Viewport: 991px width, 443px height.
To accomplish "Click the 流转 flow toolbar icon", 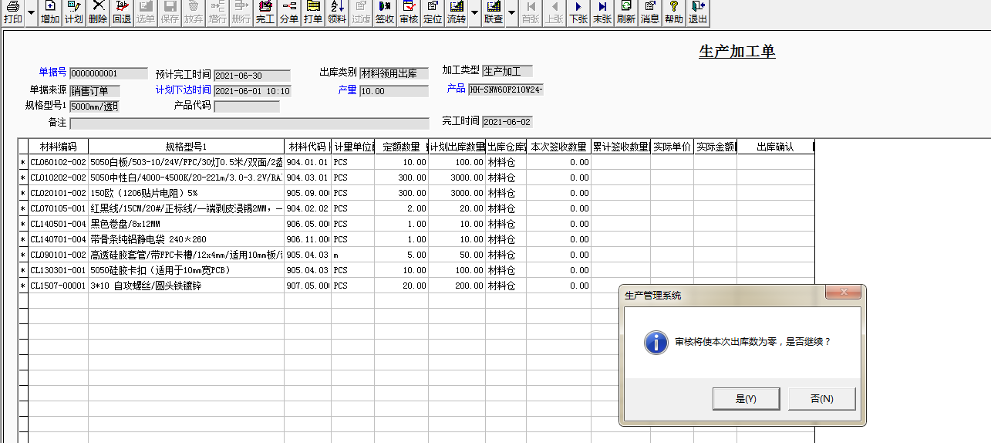I will (457, 12).
